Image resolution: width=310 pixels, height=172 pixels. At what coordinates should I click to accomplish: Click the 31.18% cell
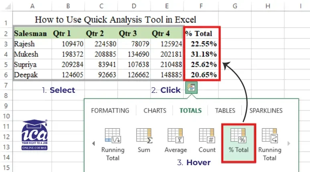tap(202, 54)
